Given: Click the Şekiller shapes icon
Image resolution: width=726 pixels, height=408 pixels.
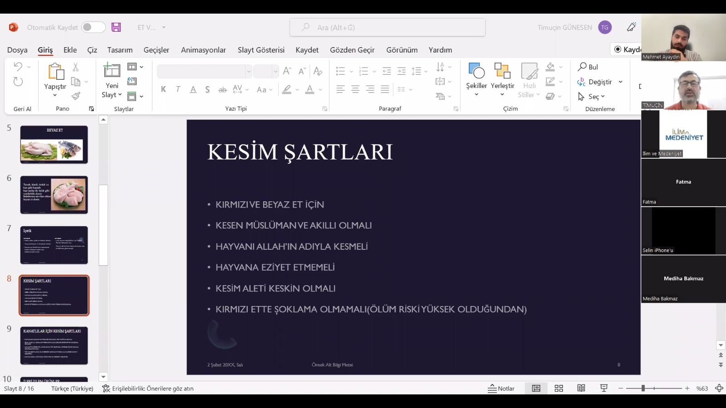Looking at the screenshot, I should tap(476, 71).
